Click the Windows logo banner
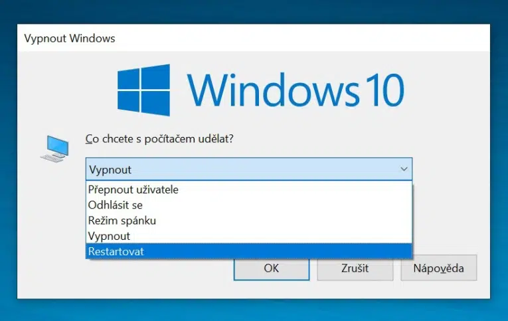The width and height of the screenshot is (508, 321). pos(143,90)
